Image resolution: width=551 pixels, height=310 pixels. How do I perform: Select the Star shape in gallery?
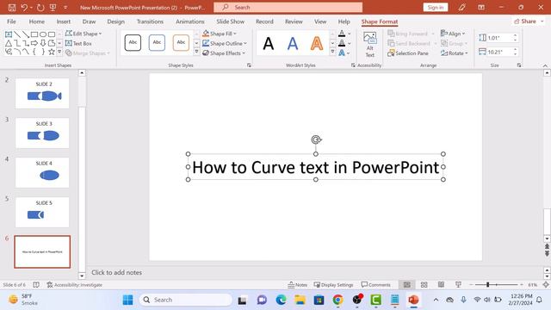click(x=52, y=52)
